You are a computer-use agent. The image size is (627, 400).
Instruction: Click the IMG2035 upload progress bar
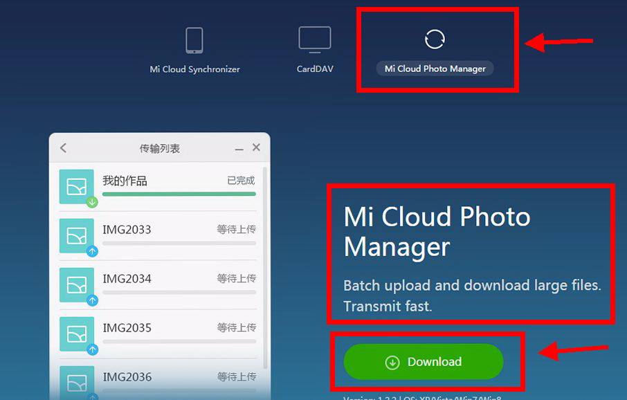click(x=179, y=342)
